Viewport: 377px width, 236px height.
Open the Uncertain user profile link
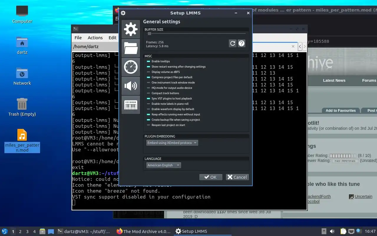click(363, 196)
